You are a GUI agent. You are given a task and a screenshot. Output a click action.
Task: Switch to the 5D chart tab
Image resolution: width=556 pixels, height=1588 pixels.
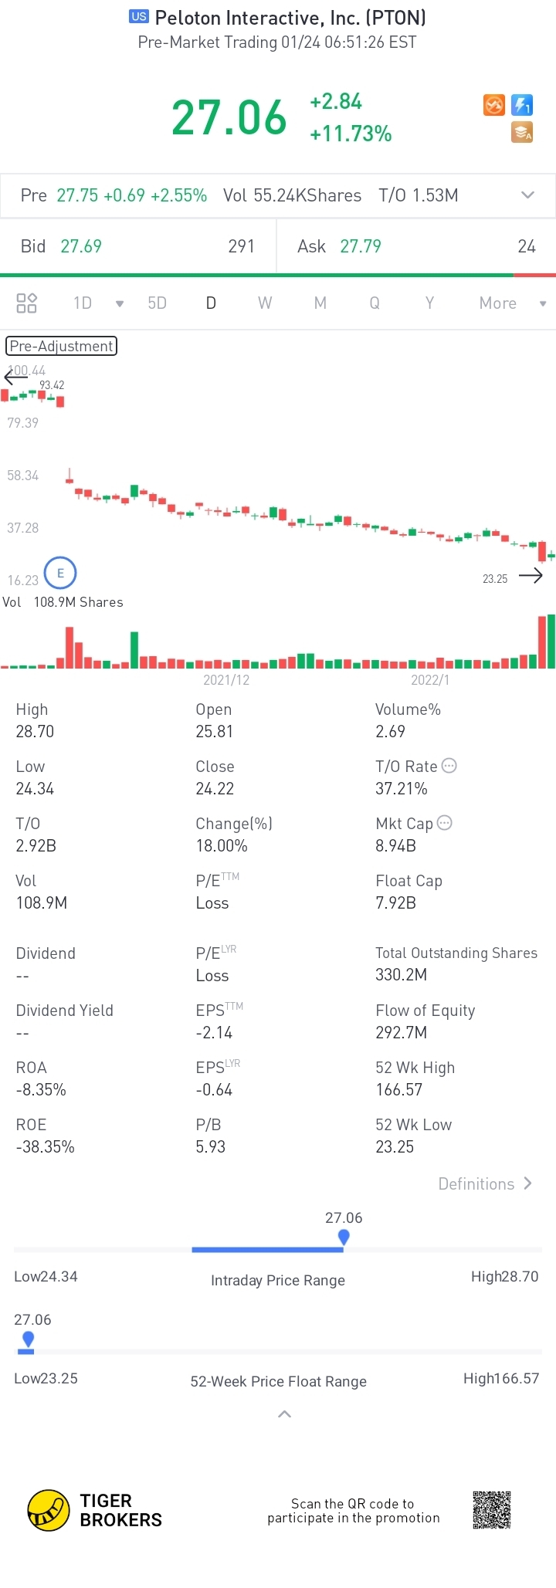(x=157, y=303)
